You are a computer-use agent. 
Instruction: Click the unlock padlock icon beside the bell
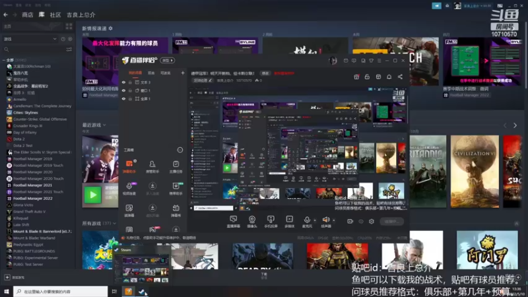point(367,77)
